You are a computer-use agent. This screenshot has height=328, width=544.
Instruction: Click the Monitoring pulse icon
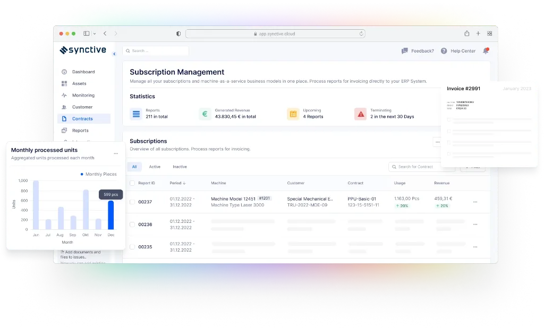click(64, 96)
